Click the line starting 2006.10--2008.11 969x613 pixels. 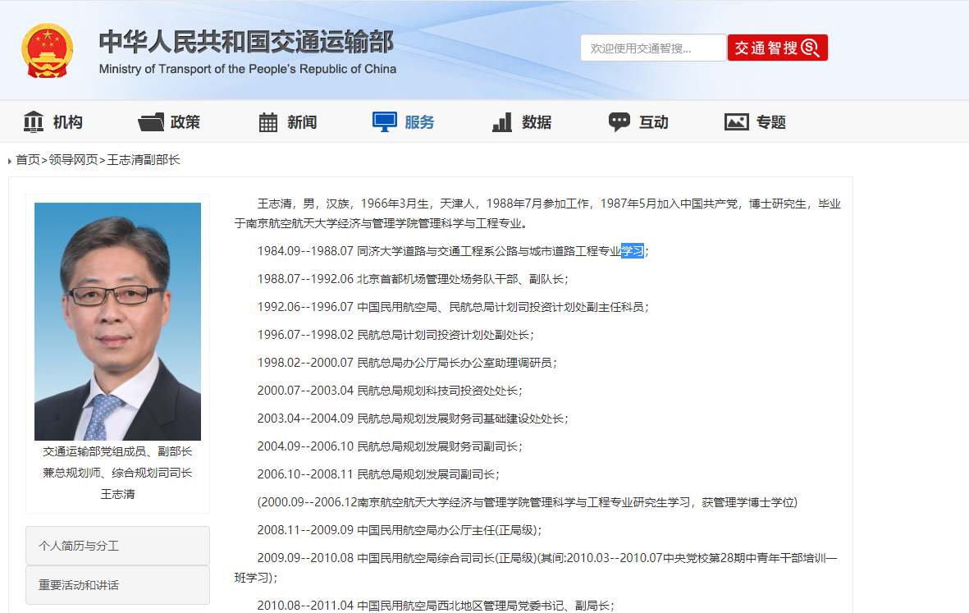click(x=378, y=474)
